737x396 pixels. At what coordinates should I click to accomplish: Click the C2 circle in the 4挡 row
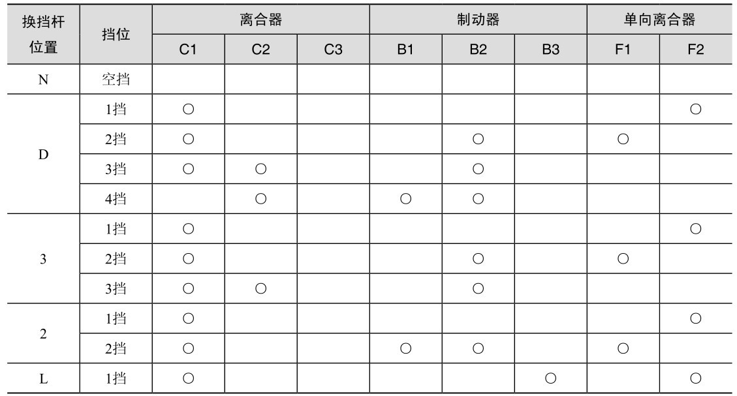click(x=260, y=200)
